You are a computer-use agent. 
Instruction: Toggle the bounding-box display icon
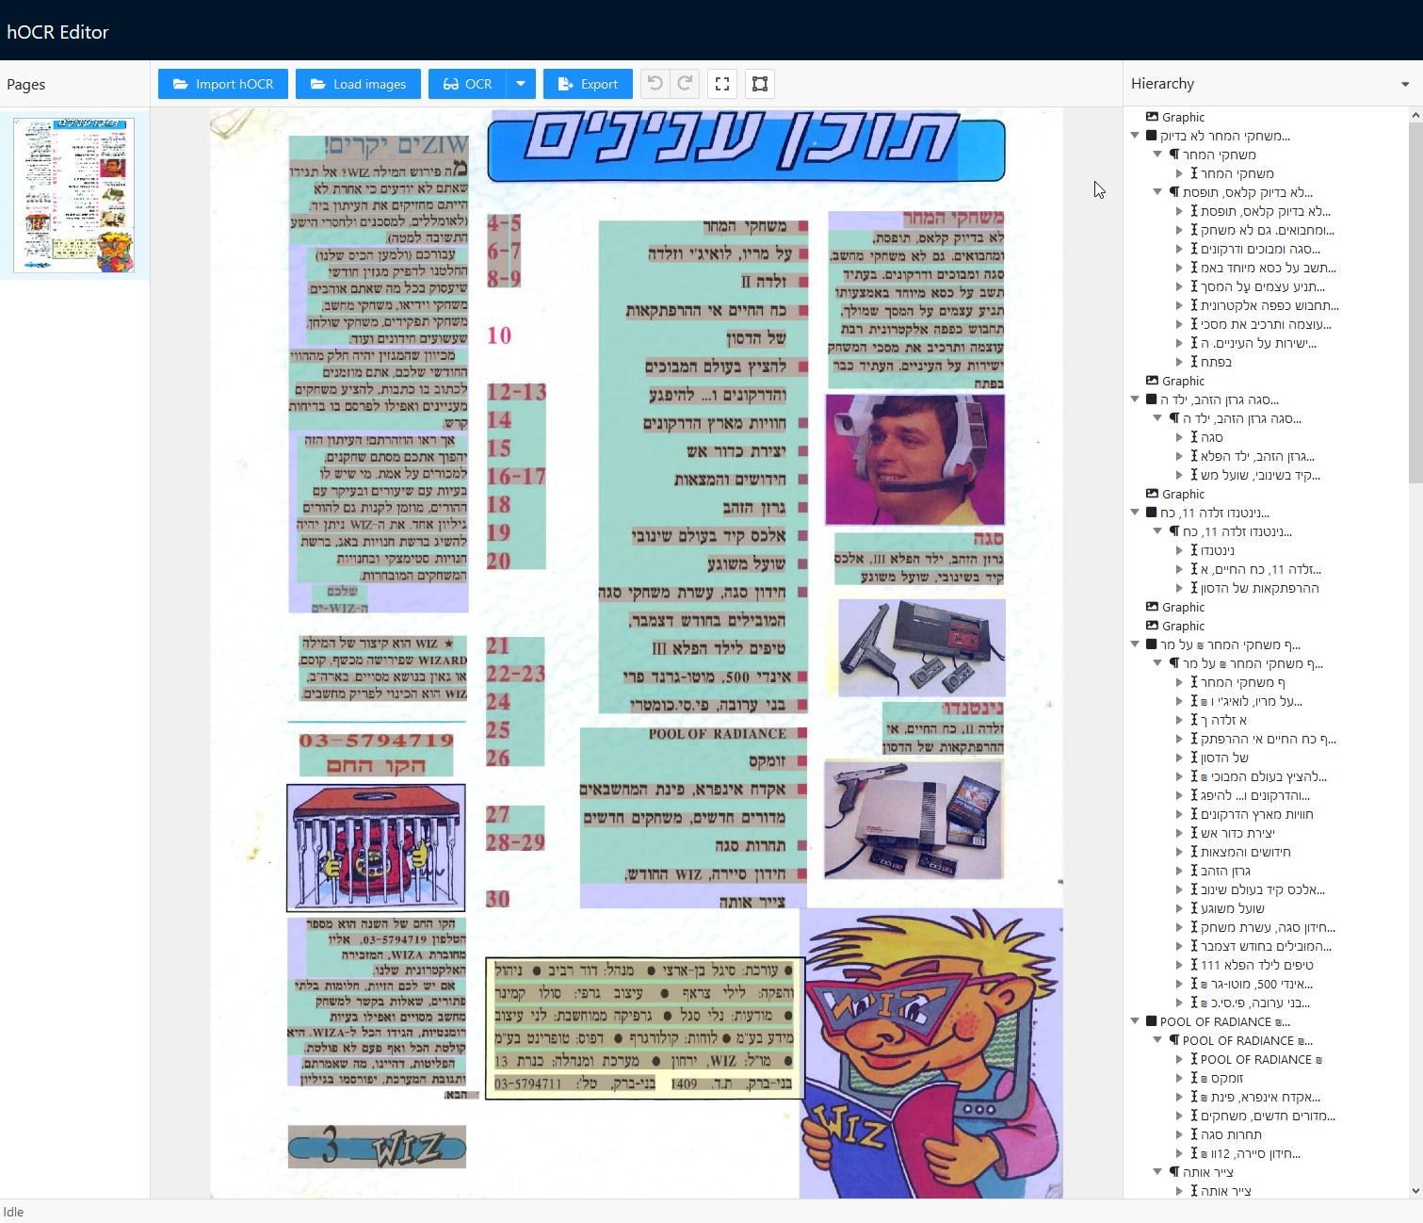760,84
